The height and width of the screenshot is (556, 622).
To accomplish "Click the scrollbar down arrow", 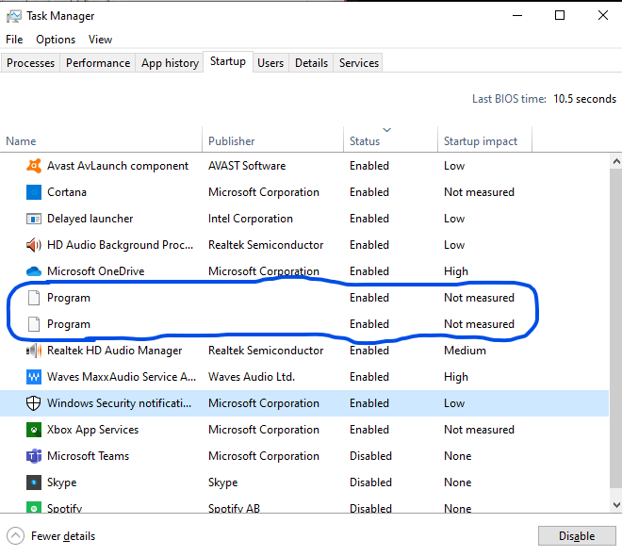I will tap(616, 505).
